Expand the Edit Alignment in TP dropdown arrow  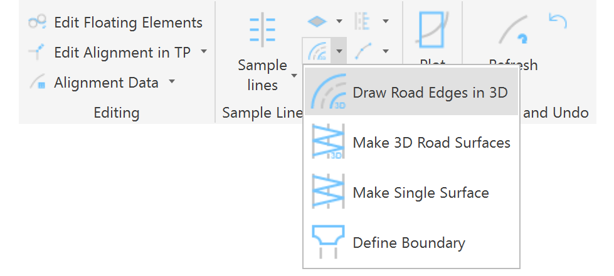(204, 52)
